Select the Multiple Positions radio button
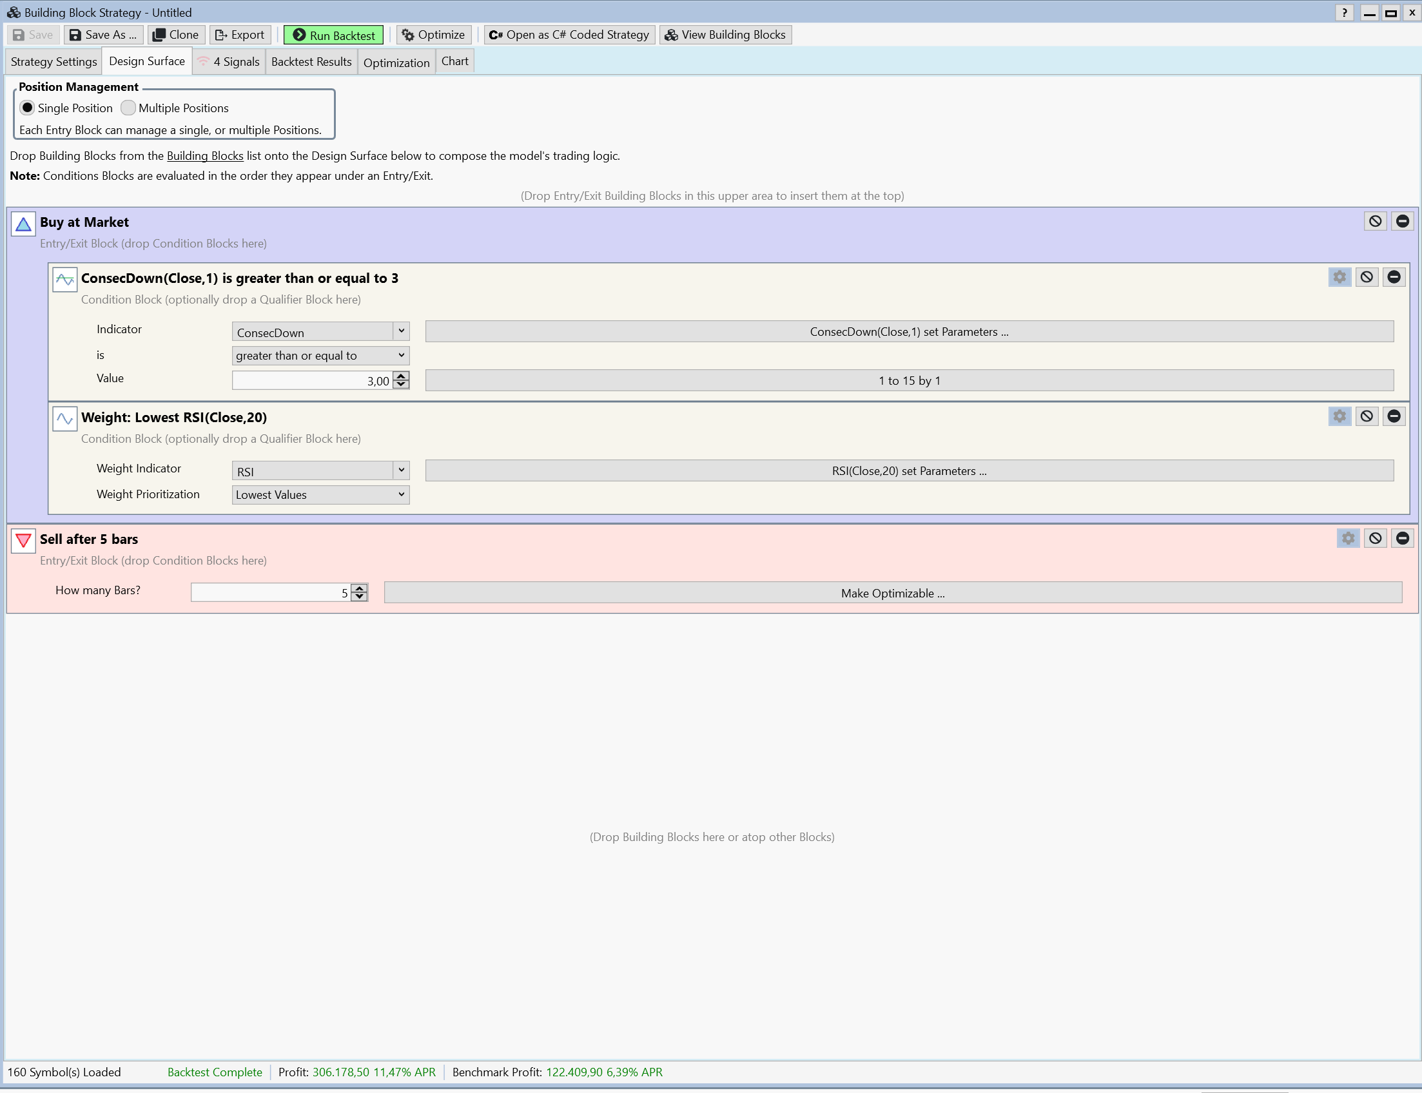The height and width of the screenshot is (1093, 1422). click(128, 108)
